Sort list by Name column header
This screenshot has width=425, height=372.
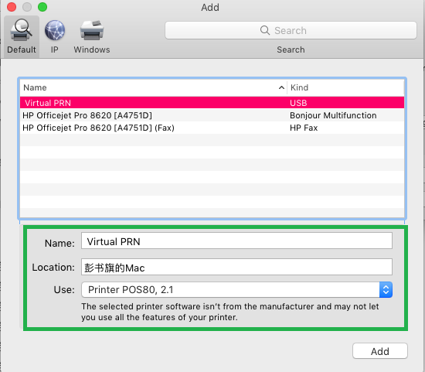coord(35,87)
